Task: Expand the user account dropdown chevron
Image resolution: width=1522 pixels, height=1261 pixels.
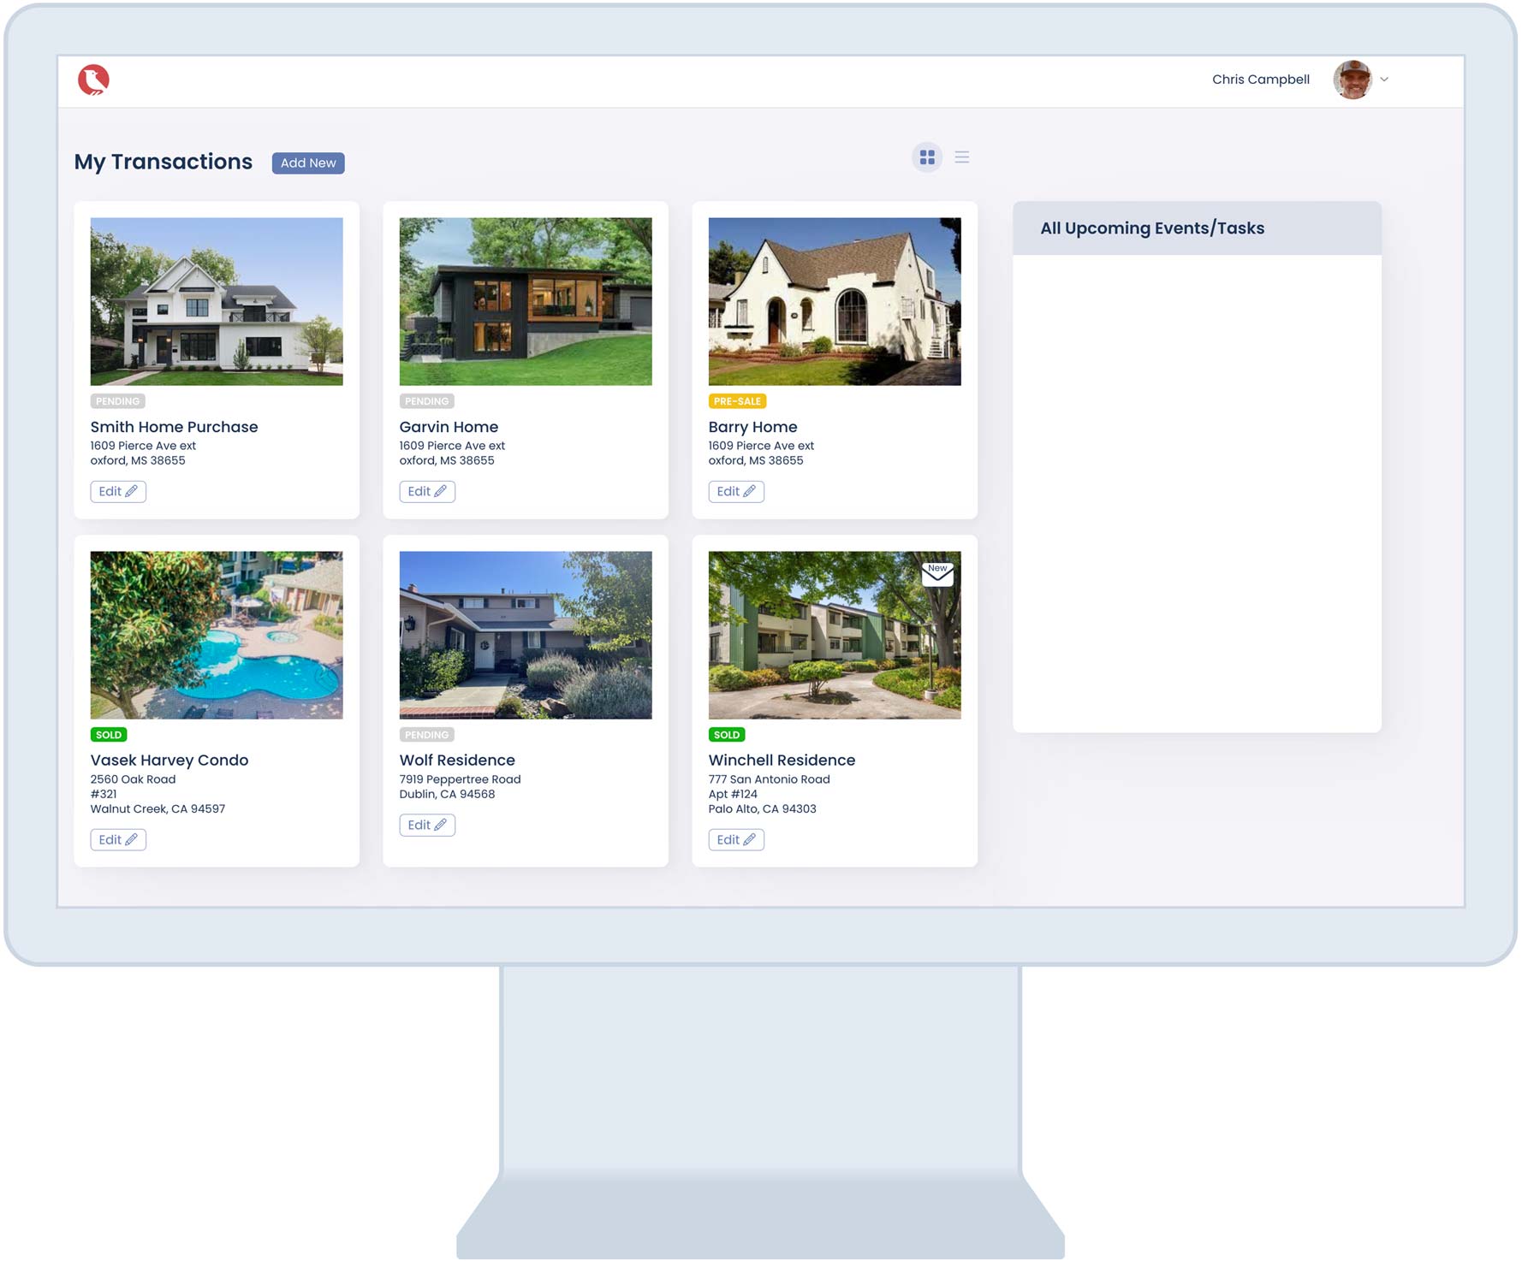Action: (x=1384, y=80)
